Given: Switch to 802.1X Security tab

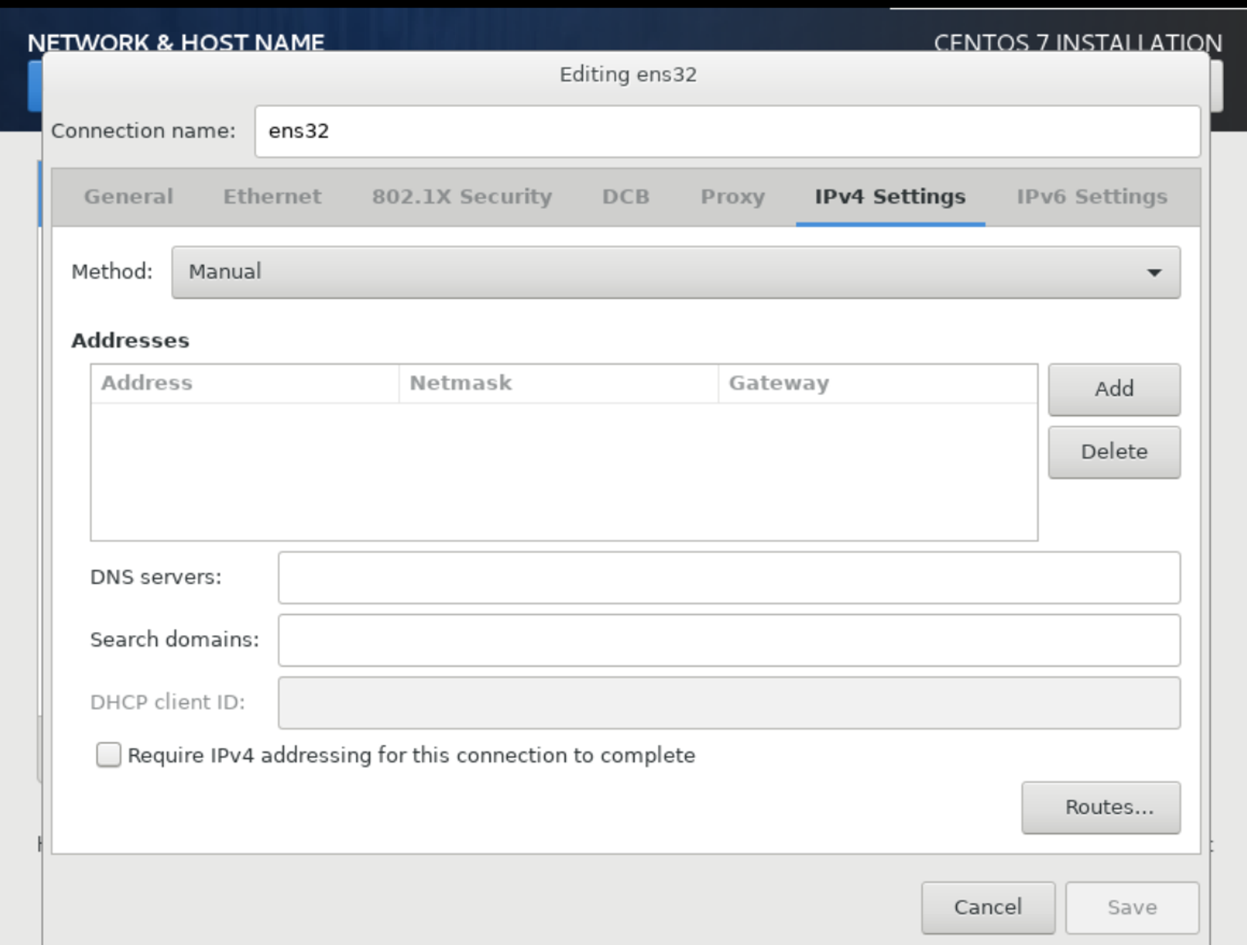Looking at the screenshot, I should point(462,197).
